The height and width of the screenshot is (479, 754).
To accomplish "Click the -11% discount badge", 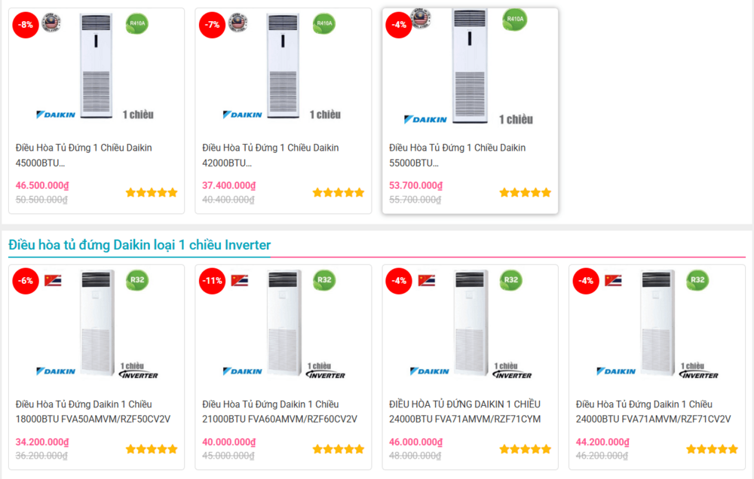I will [x=212, y=281].
